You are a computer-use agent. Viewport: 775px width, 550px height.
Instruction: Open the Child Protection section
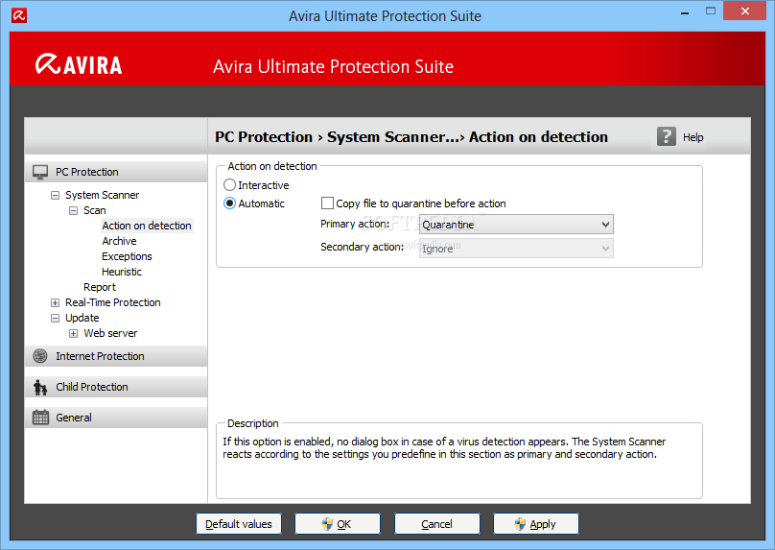tap(116, 387)
